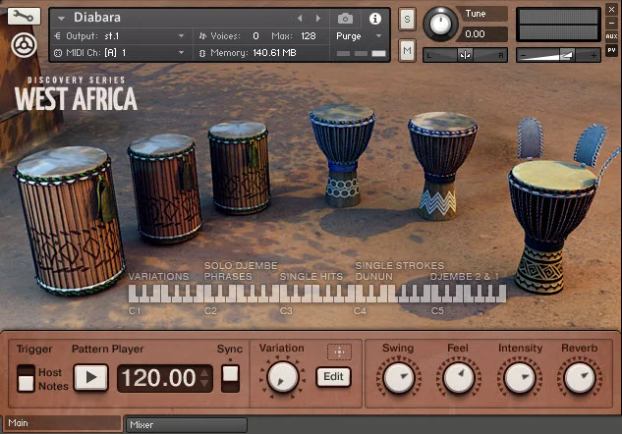This screenshot has width=622, height=434.
Task: Click the on-screen keyboard near C5
Action: click(435, 294)
